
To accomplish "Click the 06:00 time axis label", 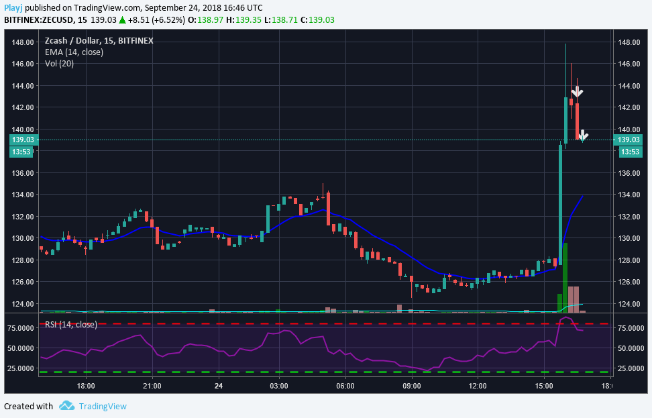I will [345, 386].
